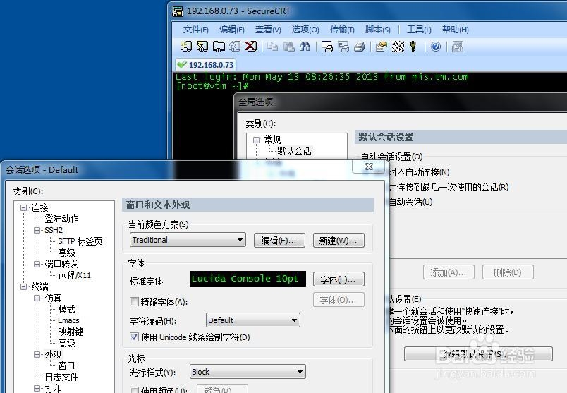The width and height of the screenshot is (567, 393).
Task: Open the 查看(V) menu
Action: pyautogui.click(x=268, y=30)
